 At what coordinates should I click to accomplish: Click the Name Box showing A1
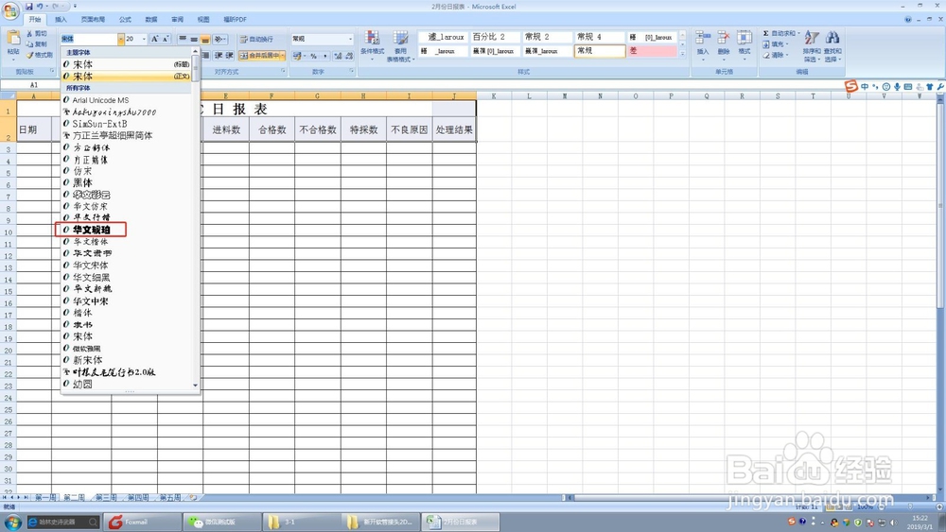[x=34, y=85]
